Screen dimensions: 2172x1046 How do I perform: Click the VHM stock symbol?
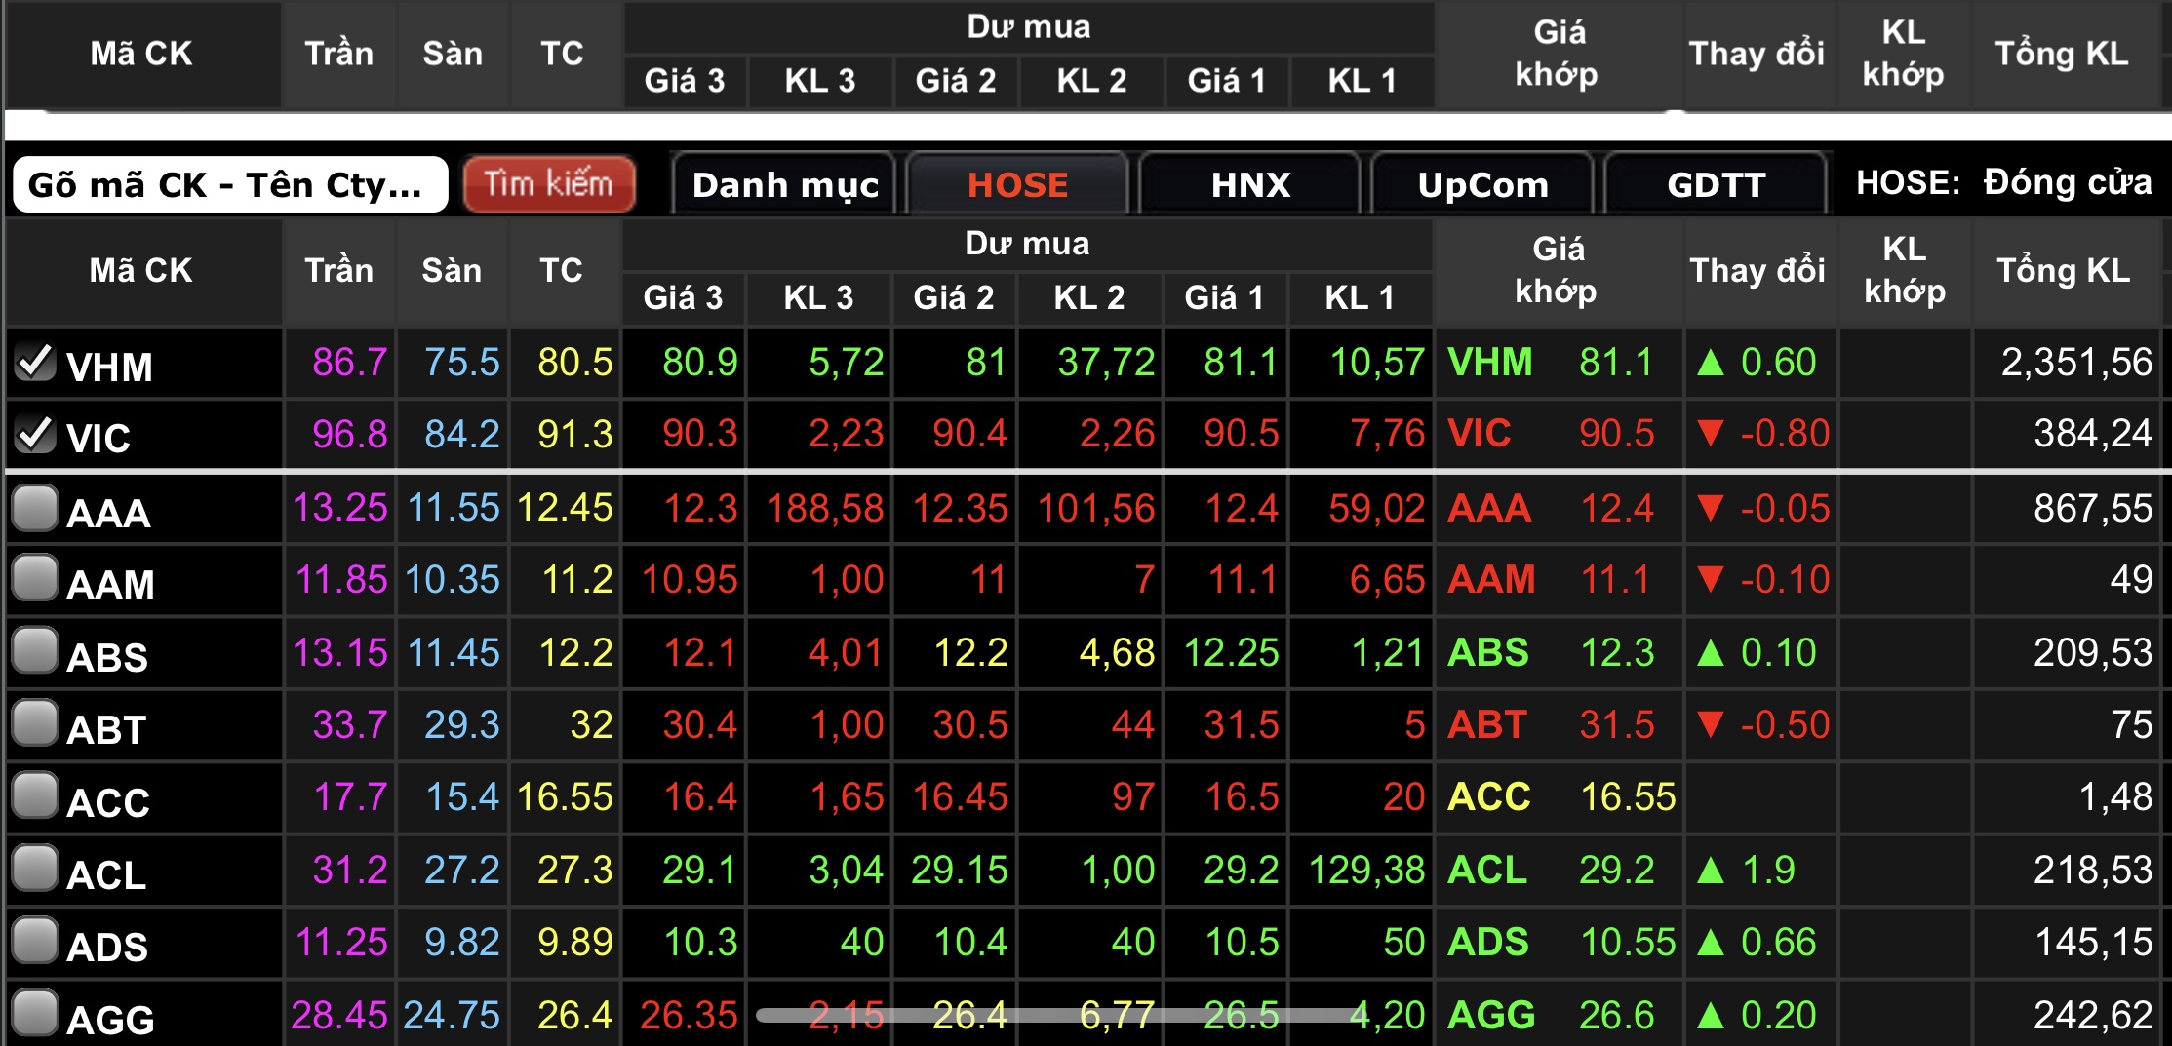point(109,368)
